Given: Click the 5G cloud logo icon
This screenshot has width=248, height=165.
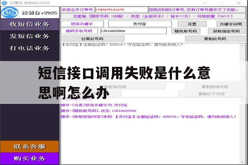Looking at the screenshot, I should 10,12.
